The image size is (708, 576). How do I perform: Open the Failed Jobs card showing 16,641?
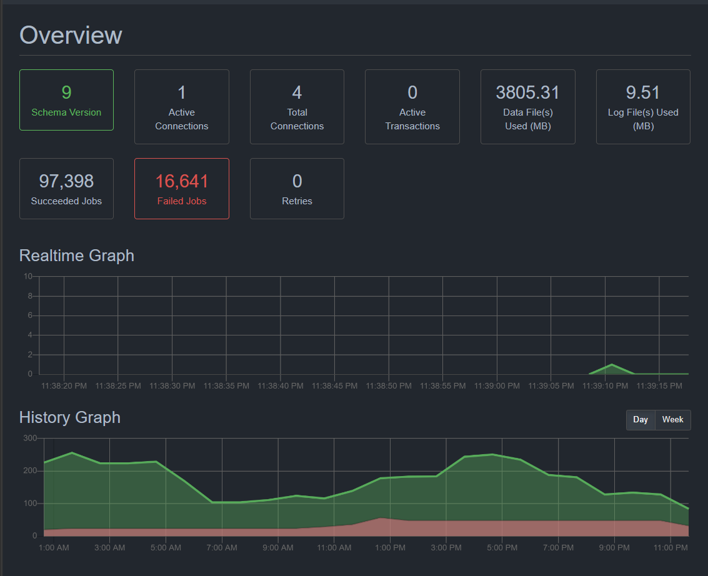181,189
